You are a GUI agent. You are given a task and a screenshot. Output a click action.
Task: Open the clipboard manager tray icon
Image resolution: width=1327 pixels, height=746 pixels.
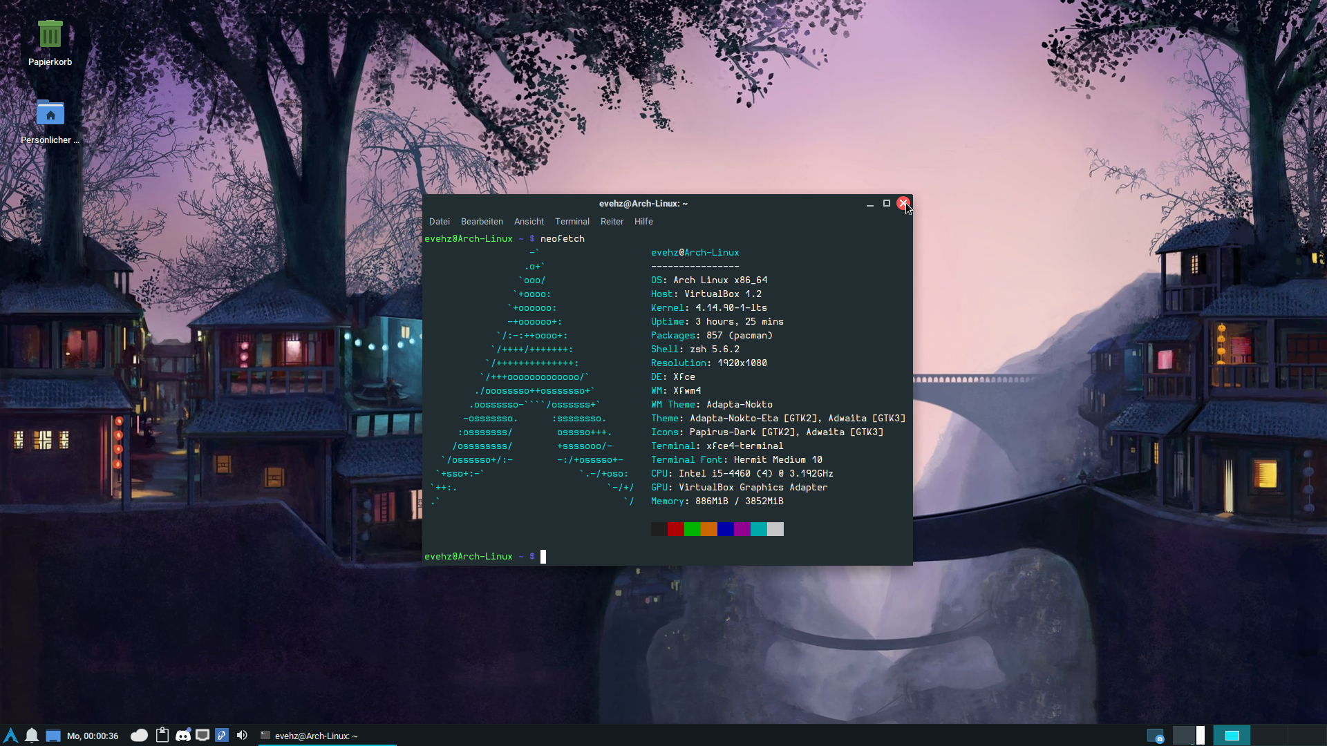162,735
